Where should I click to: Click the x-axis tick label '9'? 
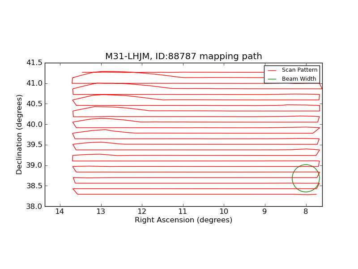[264, 211]
